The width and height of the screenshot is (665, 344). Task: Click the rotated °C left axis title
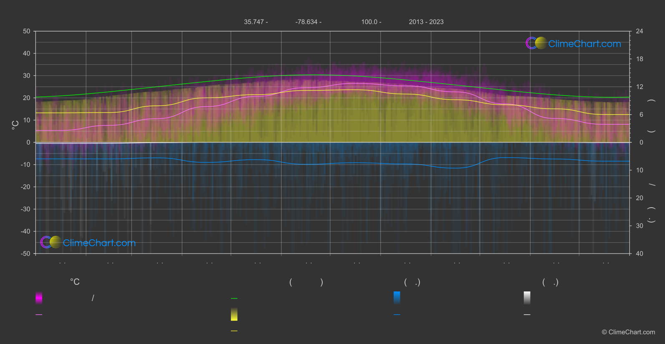click(15, 125)
